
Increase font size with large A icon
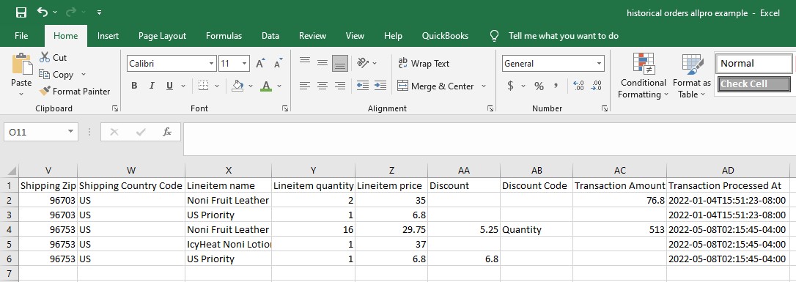260,64
